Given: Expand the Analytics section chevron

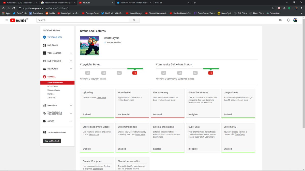Looking at the screenshot, I should (71, 105).
